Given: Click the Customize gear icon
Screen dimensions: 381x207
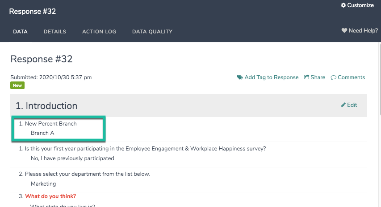Looking at the screenshot, I should (x=343, y=5).
